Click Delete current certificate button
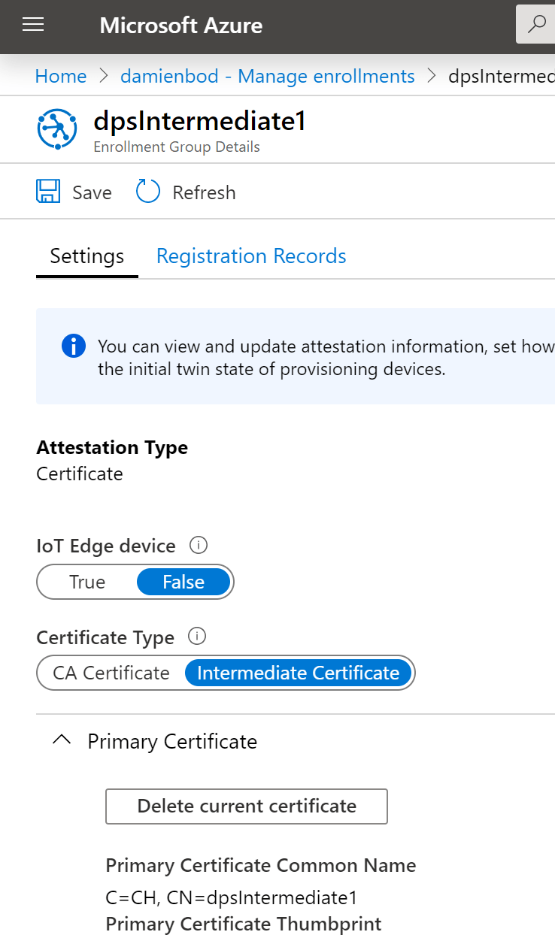Screen dimensions: 555x935 click(x=247, y=806)
